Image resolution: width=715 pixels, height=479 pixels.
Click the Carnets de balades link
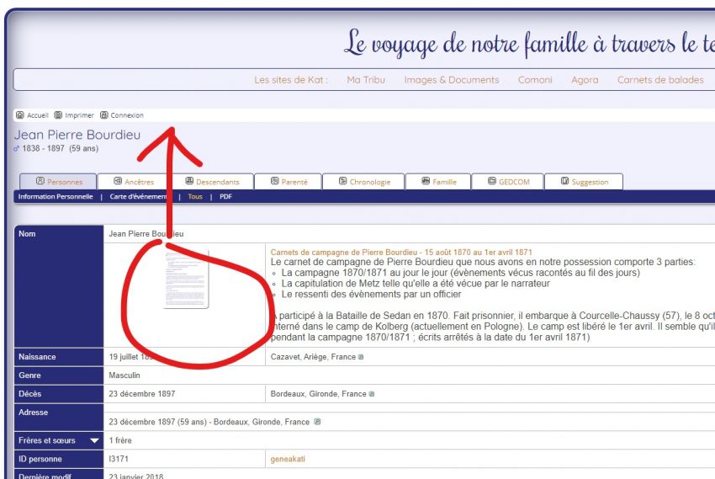coord(660,80)
